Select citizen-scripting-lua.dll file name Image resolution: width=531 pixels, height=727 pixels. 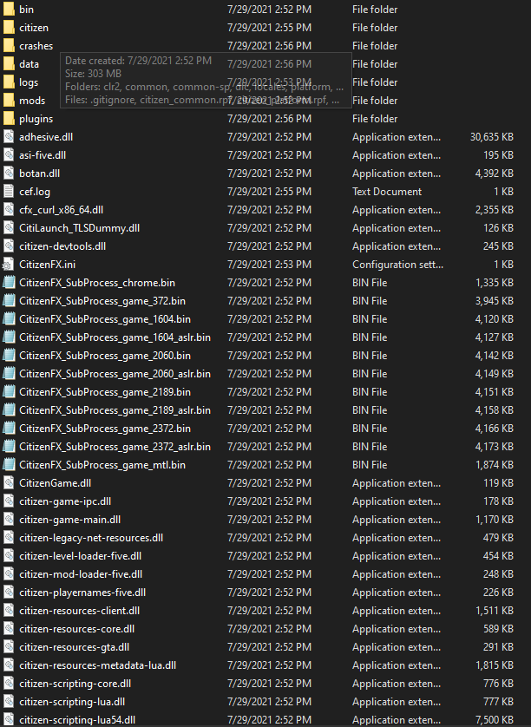pos(72,702)
